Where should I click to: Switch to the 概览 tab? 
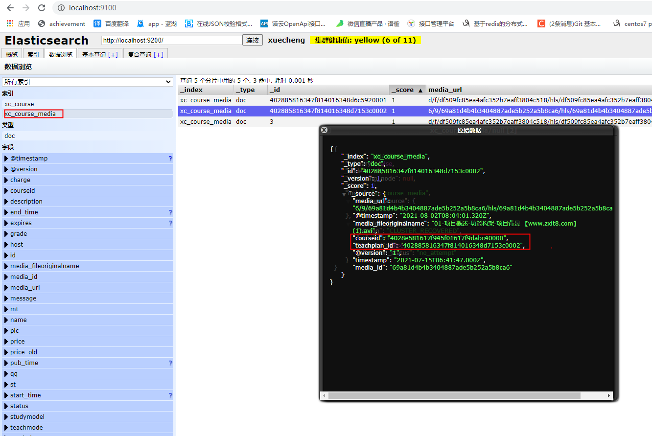(12, 54)
